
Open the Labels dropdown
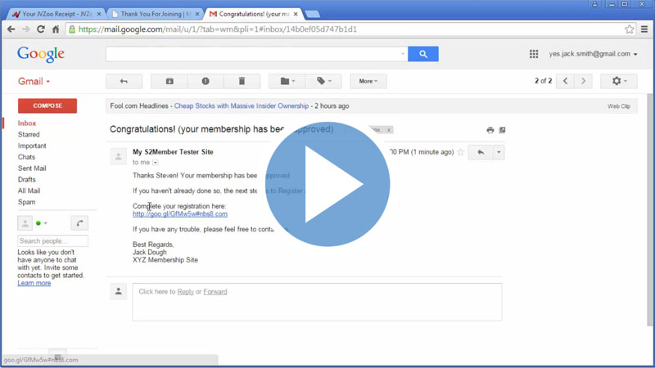point(324,81)
